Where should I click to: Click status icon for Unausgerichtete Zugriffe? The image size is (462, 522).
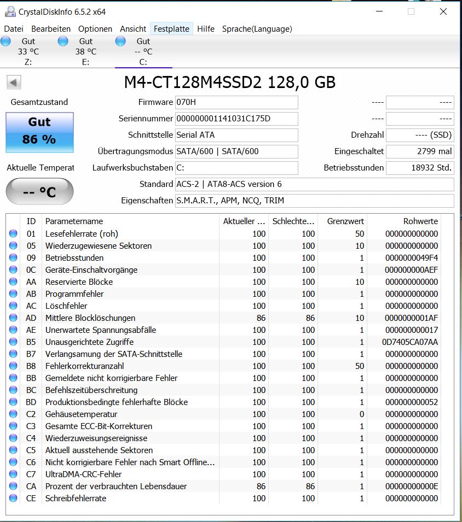[13, 342]
